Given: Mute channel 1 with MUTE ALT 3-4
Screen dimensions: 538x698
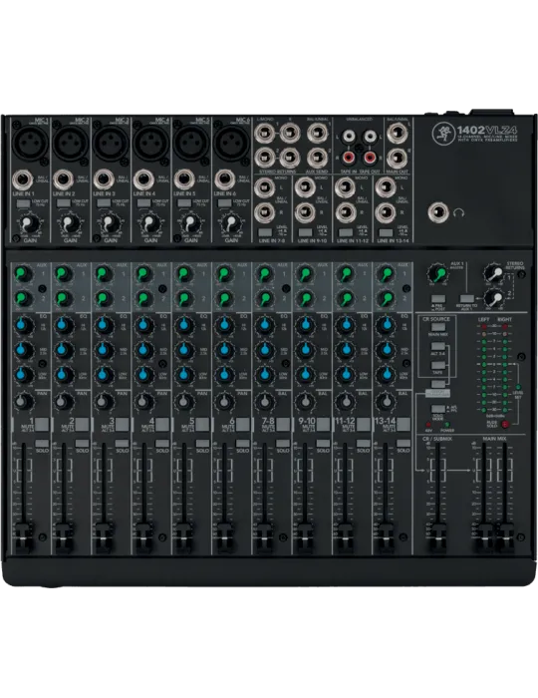Looking at the screenshot, I should (x=42, y=424).
